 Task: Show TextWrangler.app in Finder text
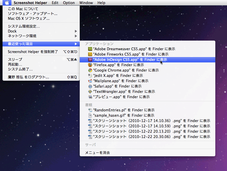tap(124, 92)
